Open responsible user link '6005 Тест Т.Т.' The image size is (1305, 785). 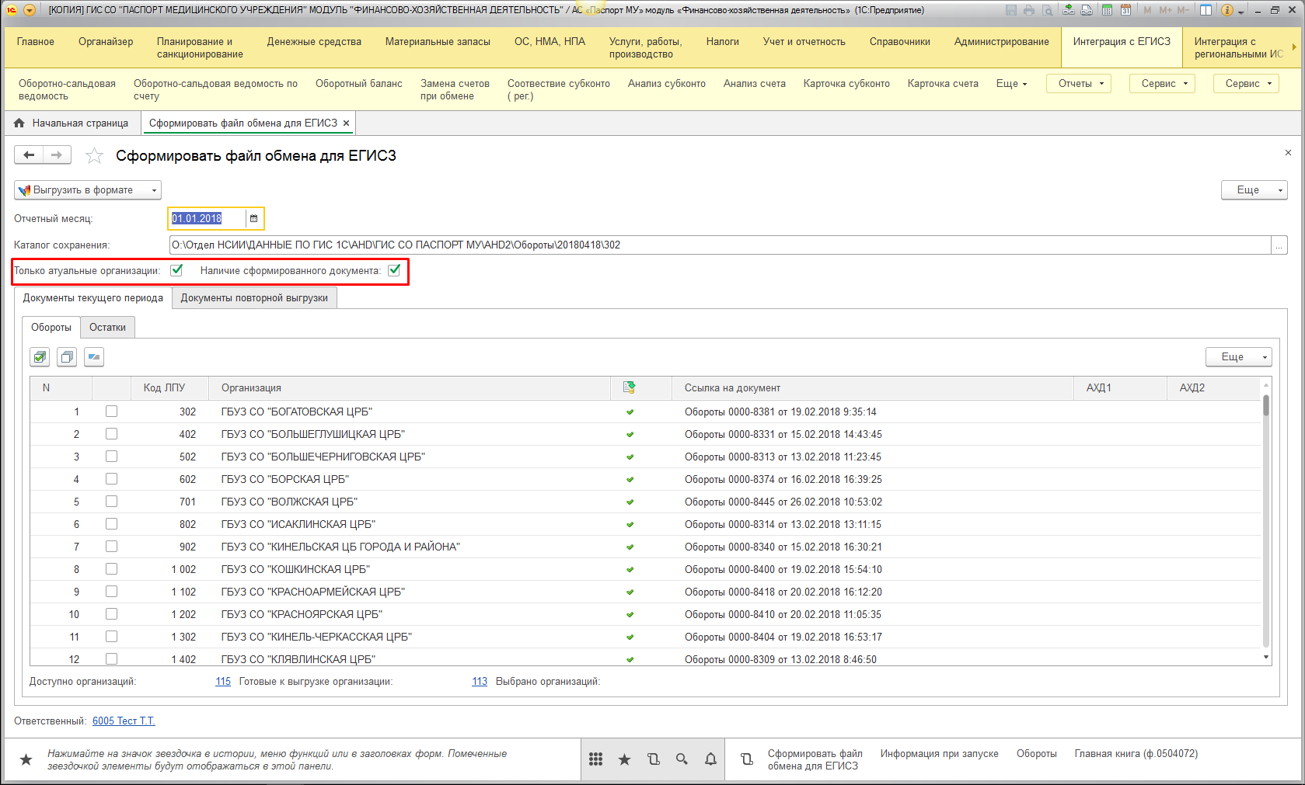pos(124,721)
